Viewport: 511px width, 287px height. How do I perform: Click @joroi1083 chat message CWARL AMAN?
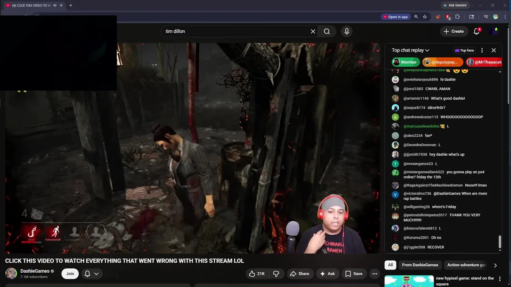(x=438, y=89)
